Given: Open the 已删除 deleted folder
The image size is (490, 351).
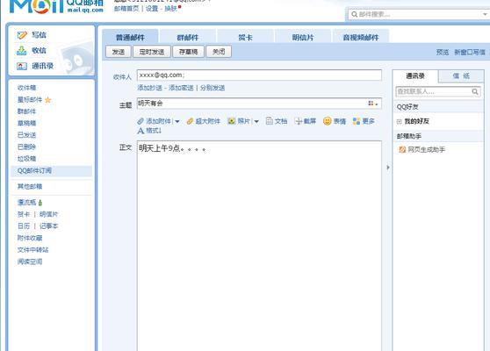Looking at the screenshot, I should pos(27,147).
